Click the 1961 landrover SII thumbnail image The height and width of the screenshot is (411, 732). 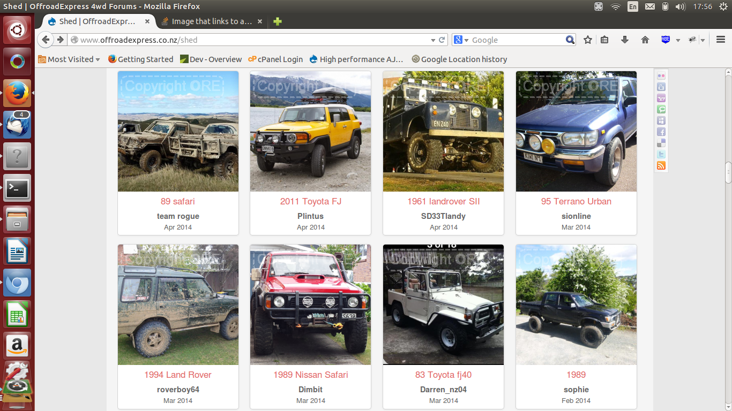click(443, 131)
